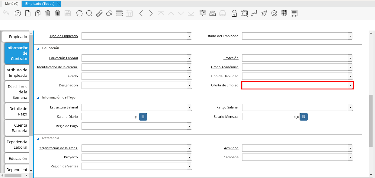Open the chat bubbles icon
375x178 pixels.
point(109,13)
